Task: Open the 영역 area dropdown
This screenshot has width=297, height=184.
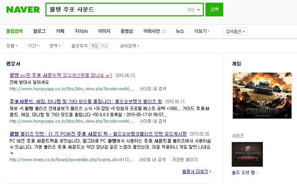Action: 55,46
